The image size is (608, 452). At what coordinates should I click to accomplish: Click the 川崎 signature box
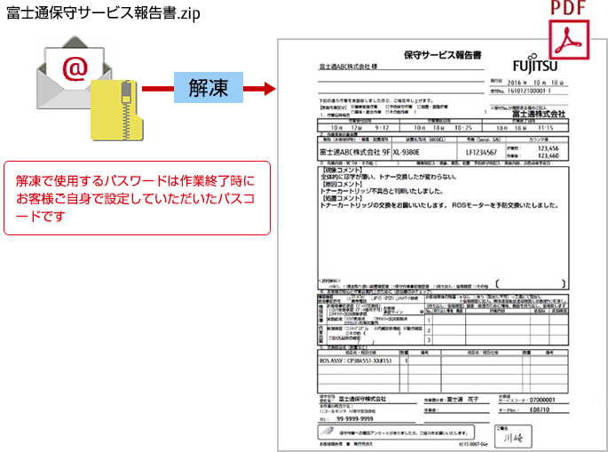(x=513, y=437)
